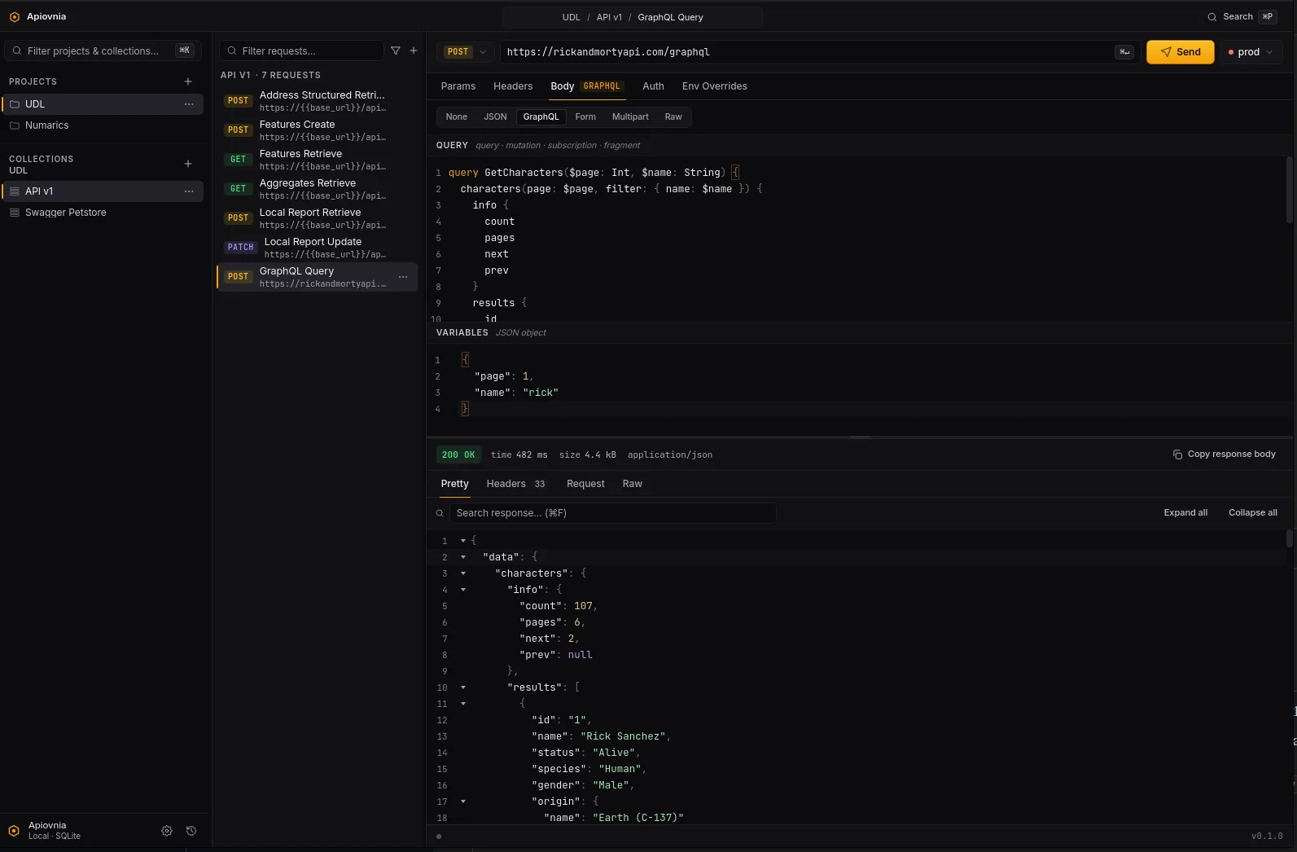The image size is (1297, 852).
Task: Add a new request with the plus icon
Action: (414, 51)
